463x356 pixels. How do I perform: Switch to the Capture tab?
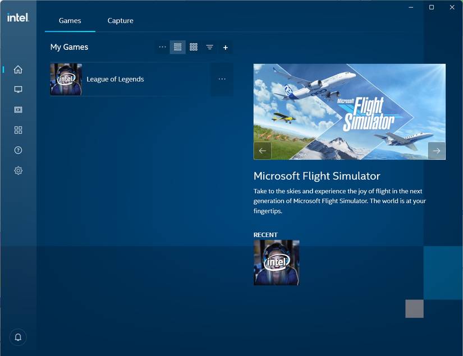point(120,20)
